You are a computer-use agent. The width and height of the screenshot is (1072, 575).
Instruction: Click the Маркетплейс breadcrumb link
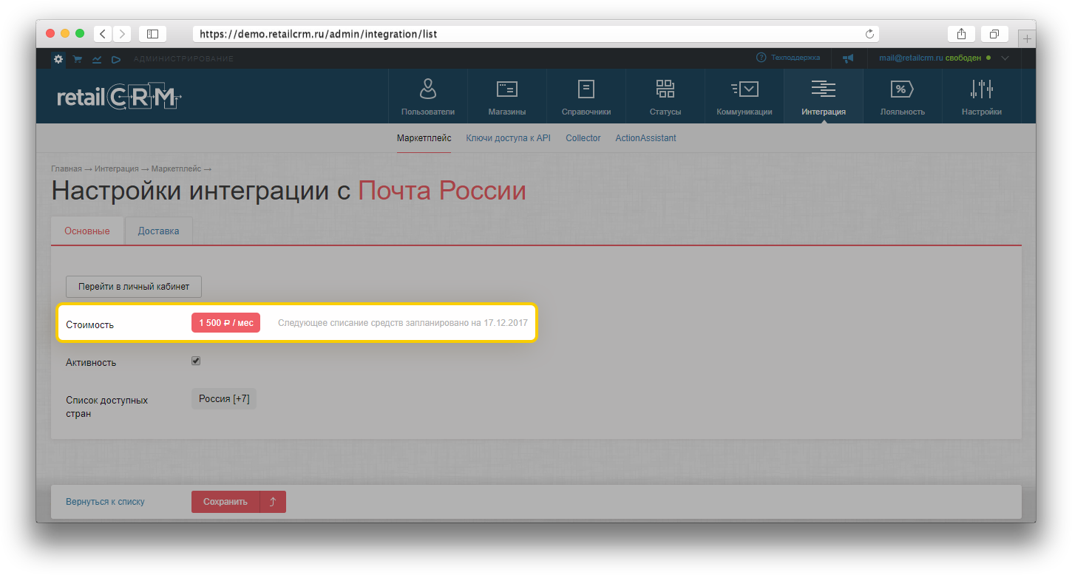(x=176, y=169)
